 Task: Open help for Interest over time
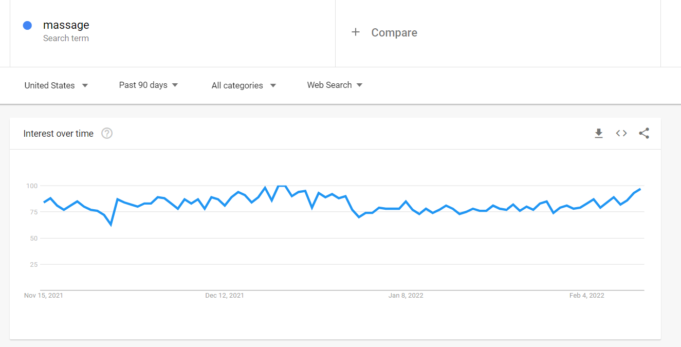pos(107,134)
